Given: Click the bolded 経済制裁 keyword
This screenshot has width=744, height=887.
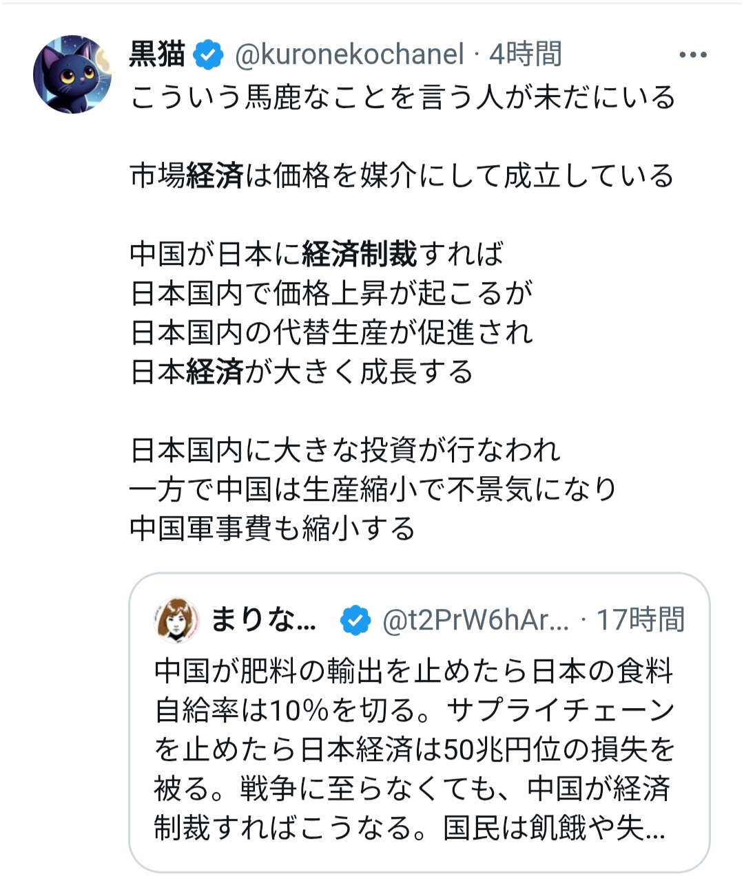Looking at the screenshot, I should click(359, 255).
